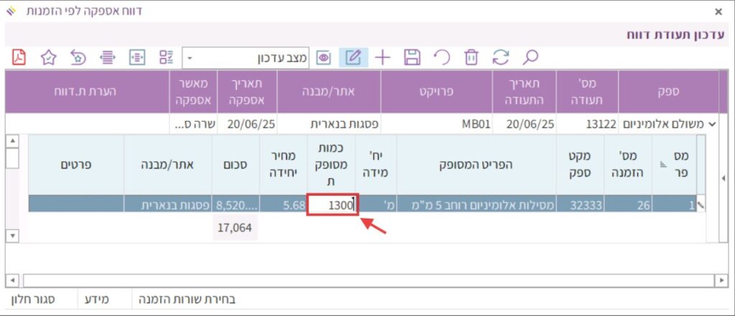Click the כמות מסופקת field showing 1300
Image resolution: width=735 pixels, height=316 pixels.
(x=332, y=204)
